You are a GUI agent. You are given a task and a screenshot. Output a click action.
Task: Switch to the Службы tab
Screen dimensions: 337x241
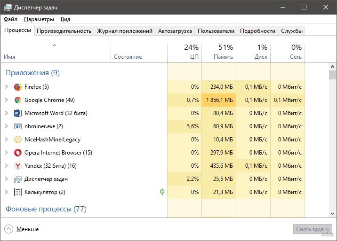[292, 31]
